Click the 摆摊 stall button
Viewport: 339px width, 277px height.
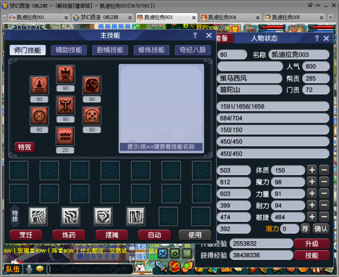(x=112, y=235)
